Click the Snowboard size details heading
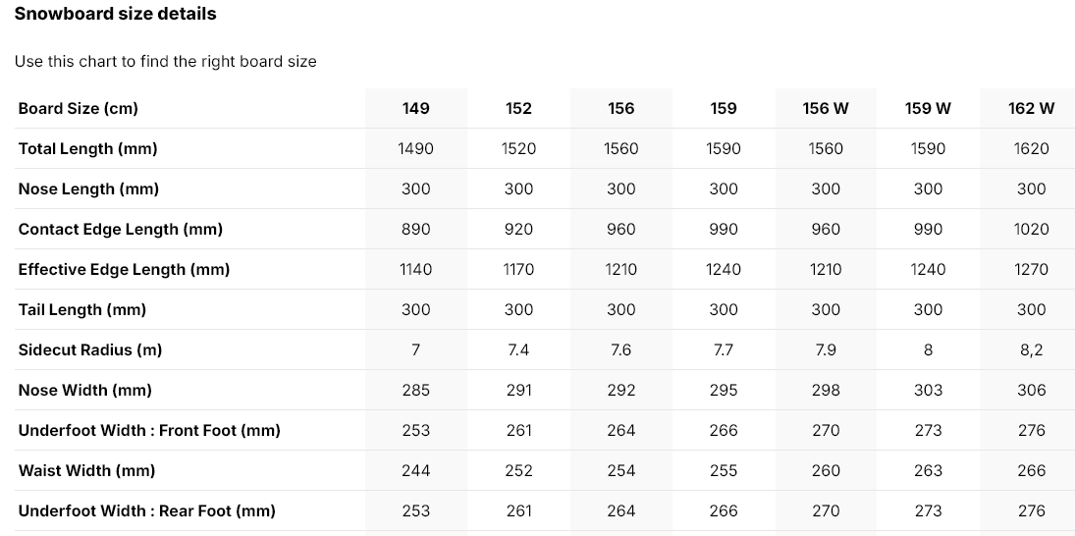 coord(115,14)
